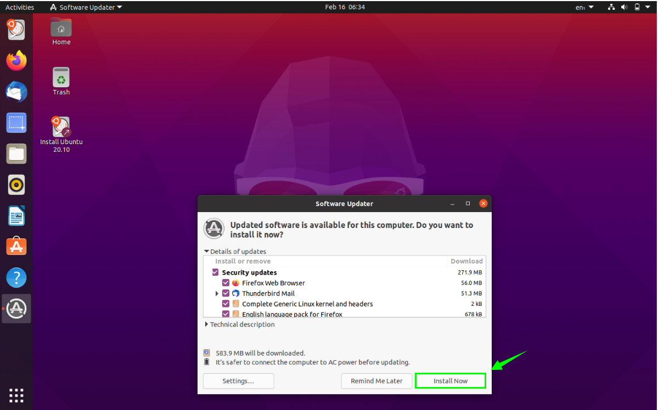658x410 pixels.
Task: Click the Download column header
Action: pyautogui.click(x=466, y=261)
